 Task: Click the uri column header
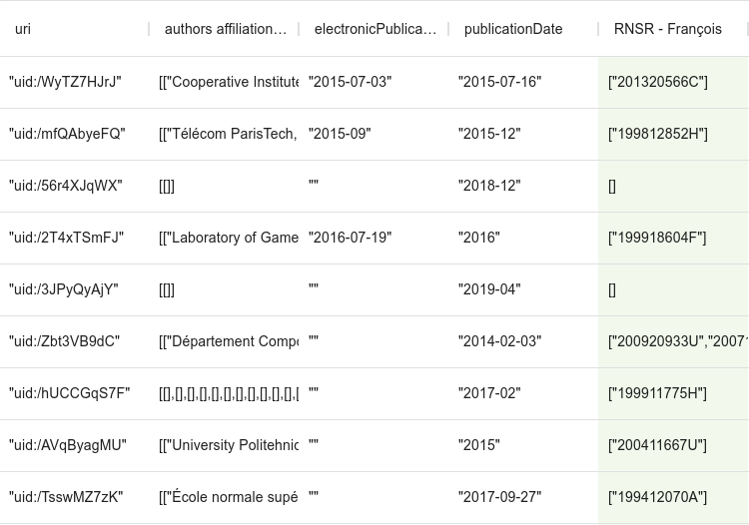(x=23, y=29)
